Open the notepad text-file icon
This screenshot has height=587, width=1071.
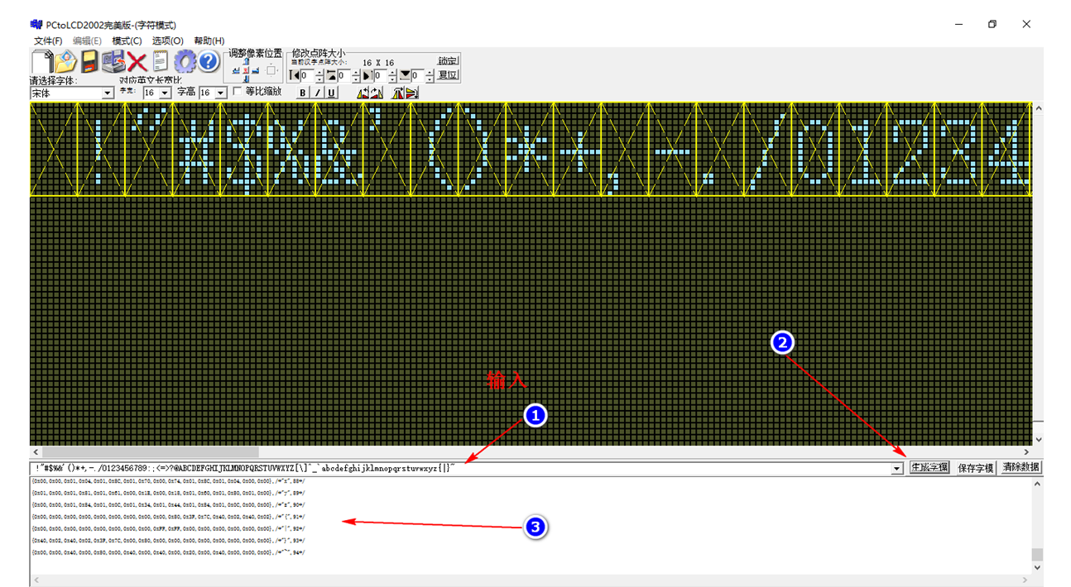click(160, 62)
